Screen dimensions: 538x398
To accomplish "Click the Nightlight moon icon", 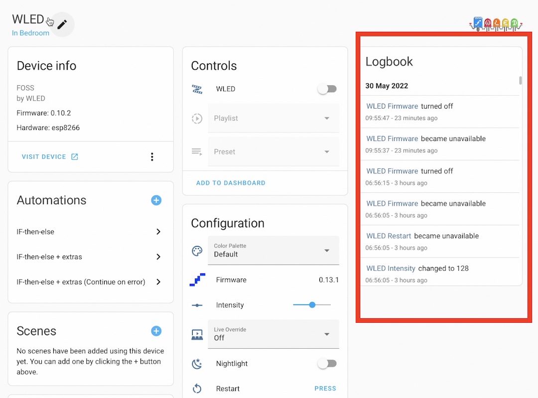I will pyautogui.click(x=197, y=364).
